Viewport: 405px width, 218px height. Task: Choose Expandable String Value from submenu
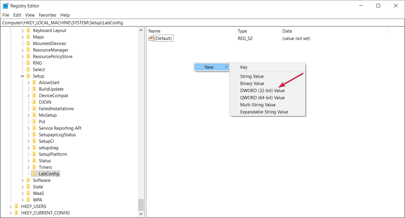(267, 112)
